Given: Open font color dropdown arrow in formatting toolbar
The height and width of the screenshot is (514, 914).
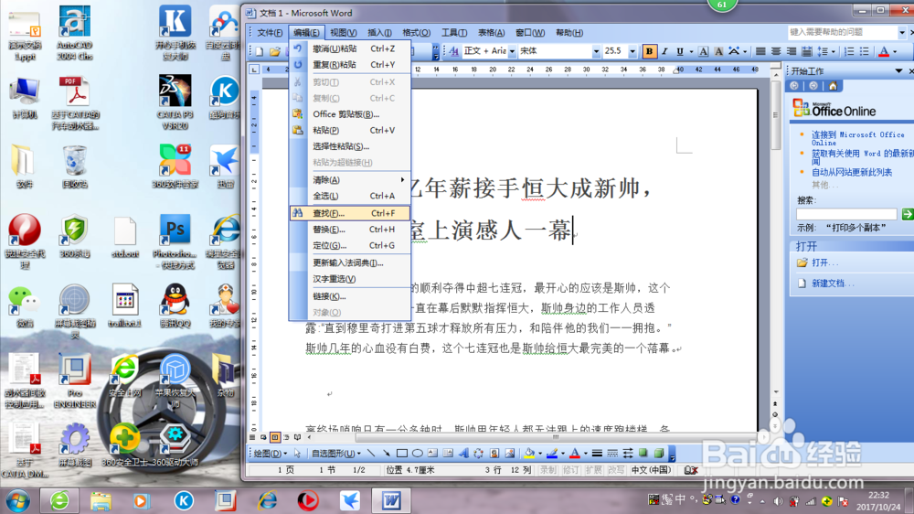Looking at the screenshot, I should pos(896,51).
